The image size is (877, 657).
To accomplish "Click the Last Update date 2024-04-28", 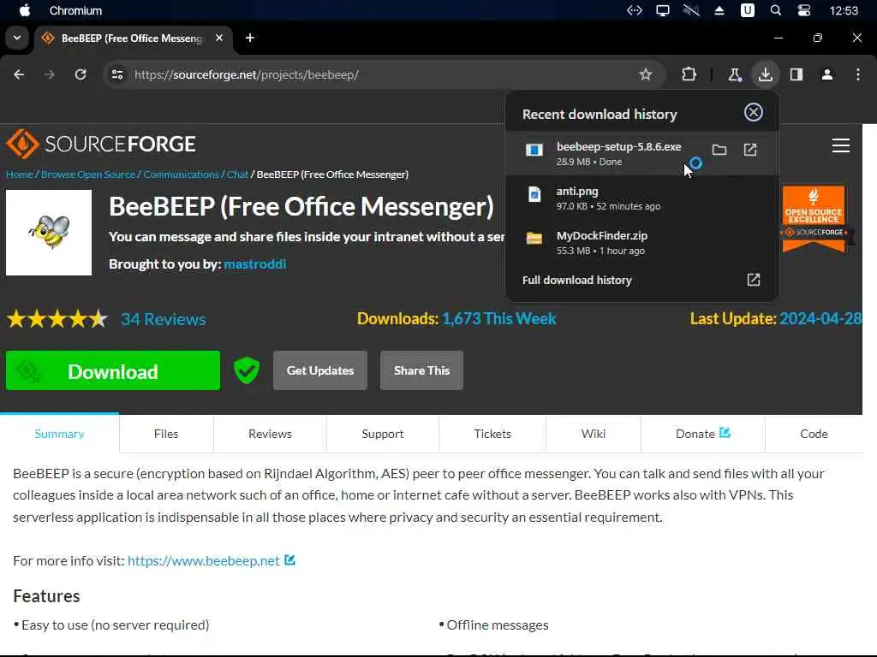I will [820, 318].
